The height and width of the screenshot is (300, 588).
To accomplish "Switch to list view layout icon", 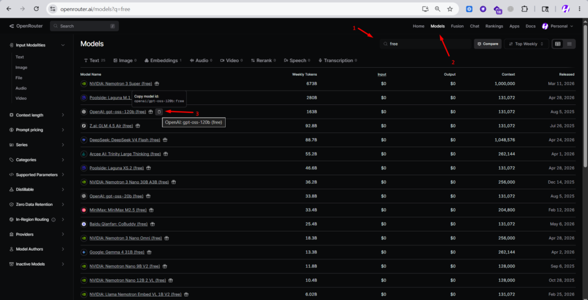I will click(569, 44).
